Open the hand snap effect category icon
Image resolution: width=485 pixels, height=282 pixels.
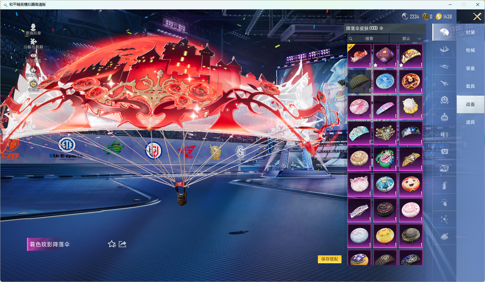click(444, 202)
